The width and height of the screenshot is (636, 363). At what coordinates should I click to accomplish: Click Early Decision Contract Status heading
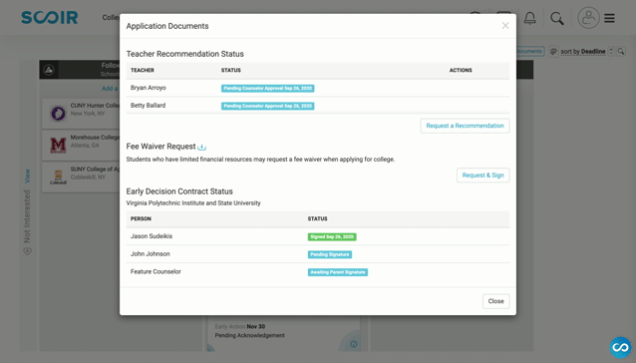tap(179, 191)
